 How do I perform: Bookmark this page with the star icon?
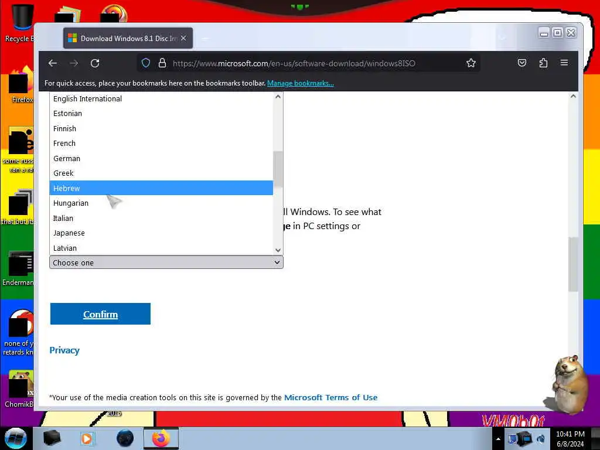471,63
